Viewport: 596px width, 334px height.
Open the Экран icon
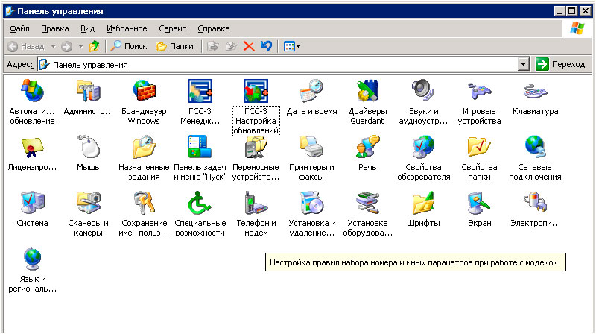(479, 203)
